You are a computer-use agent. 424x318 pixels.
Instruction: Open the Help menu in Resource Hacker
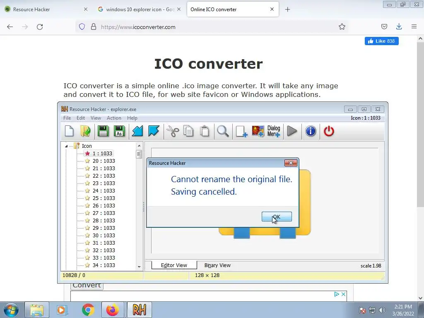point(132,118)
